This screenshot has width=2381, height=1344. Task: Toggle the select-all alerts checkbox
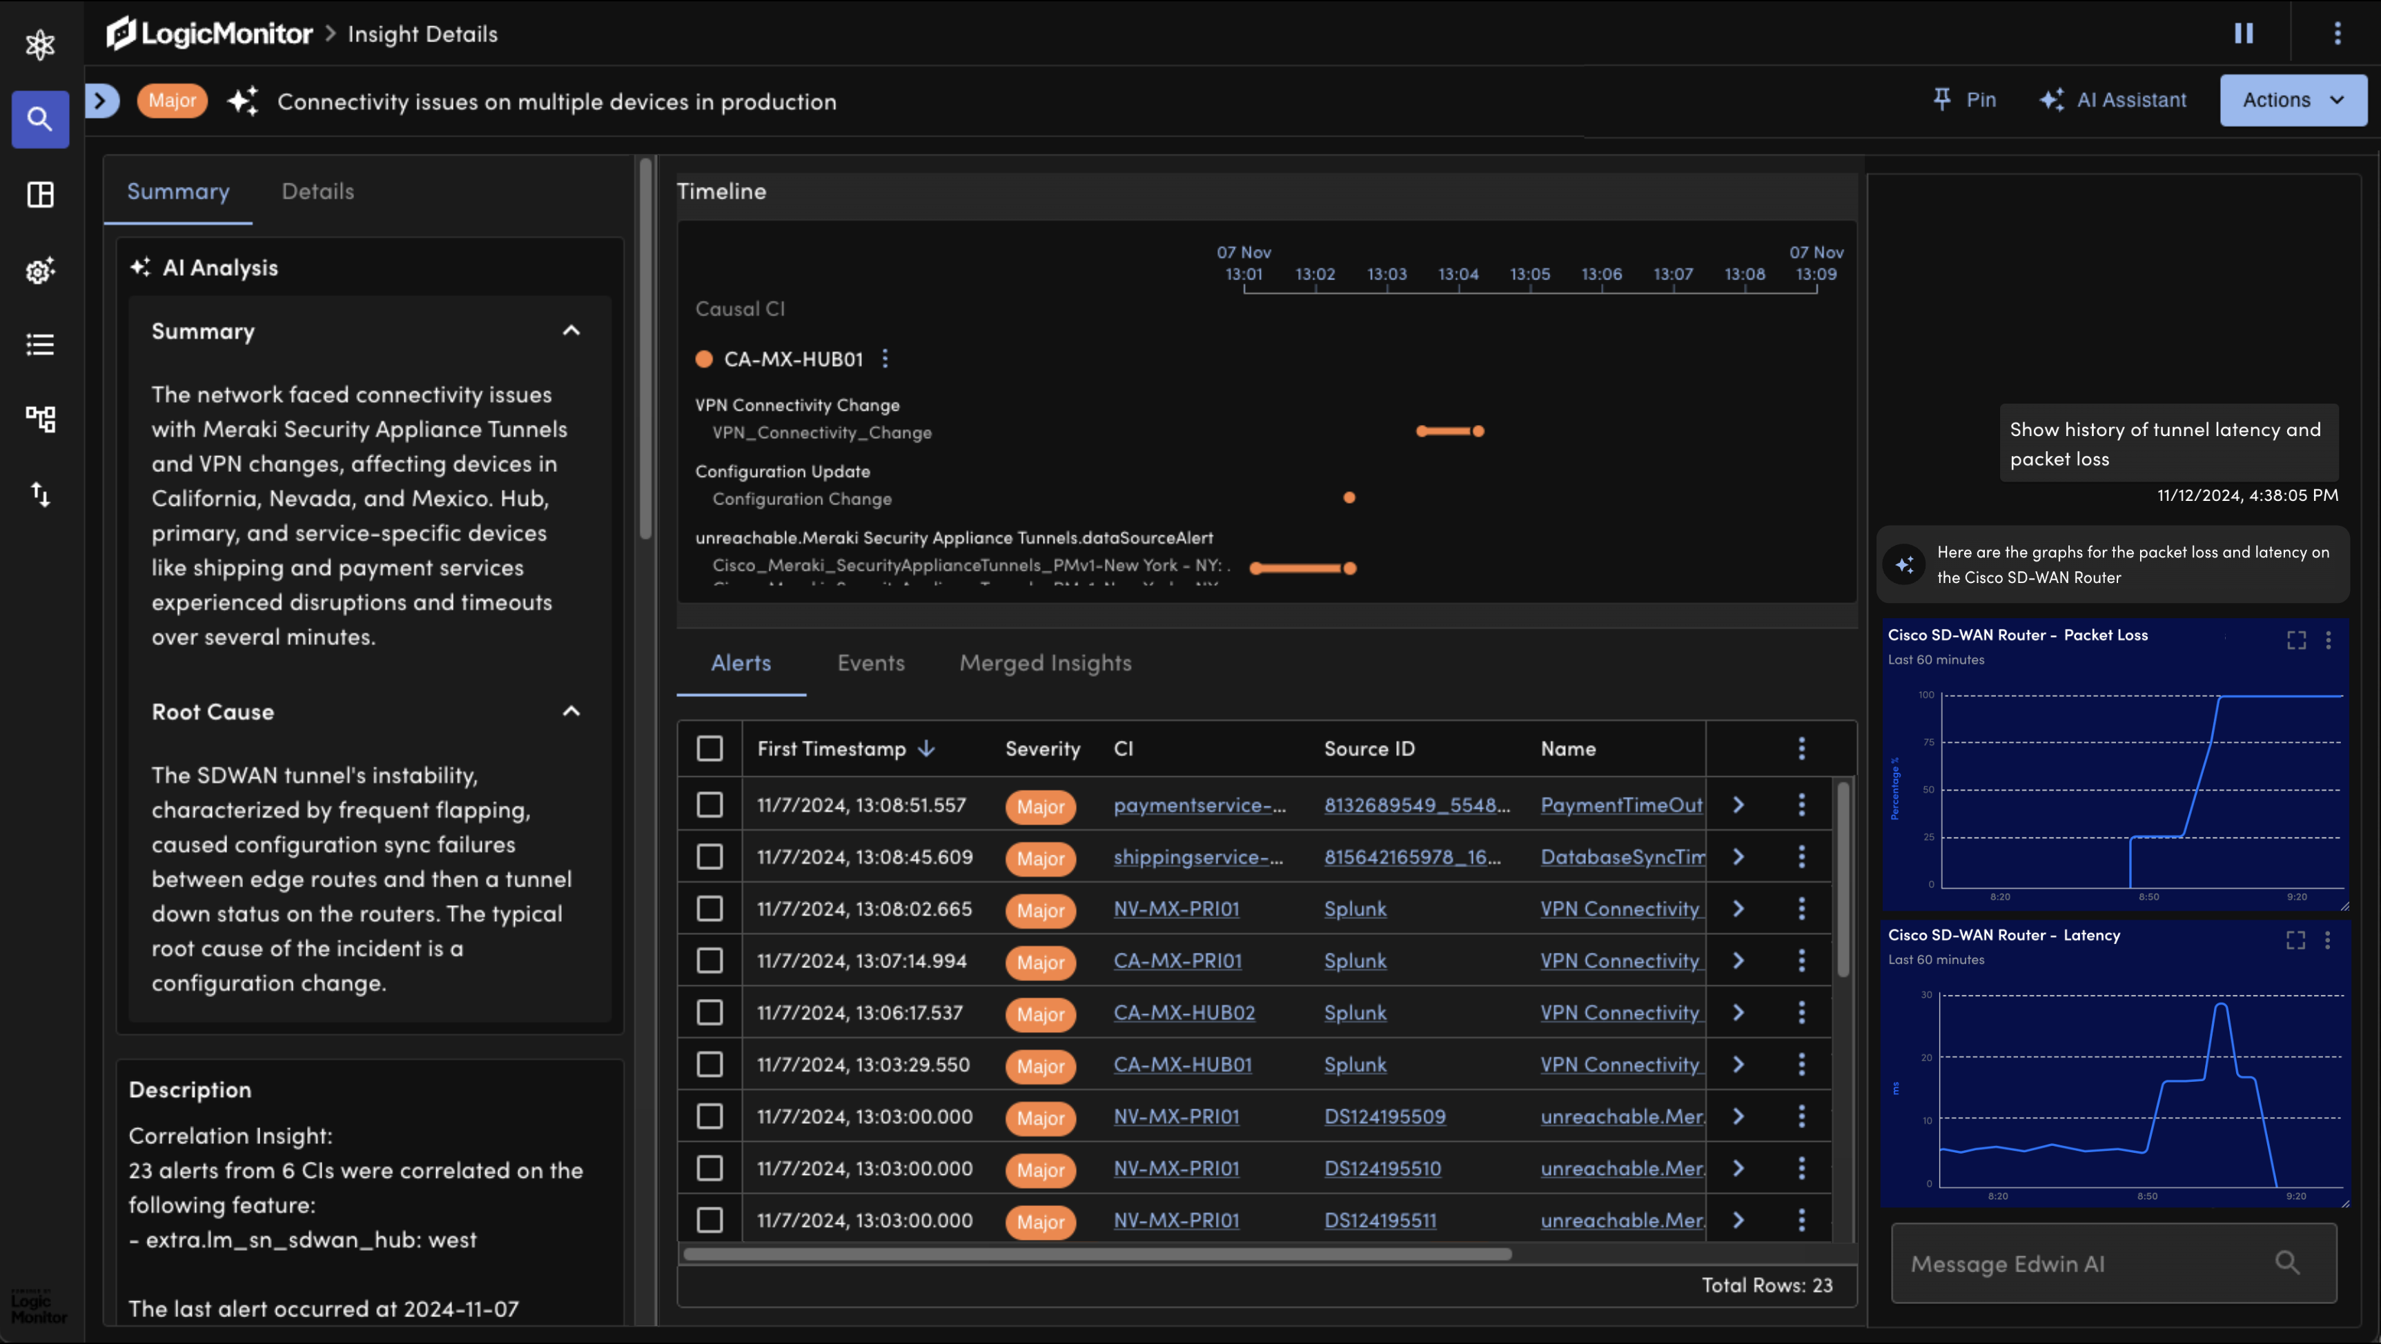coord(710,749)
